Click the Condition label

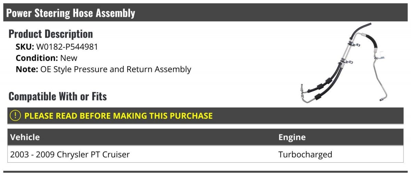[37, 58]
